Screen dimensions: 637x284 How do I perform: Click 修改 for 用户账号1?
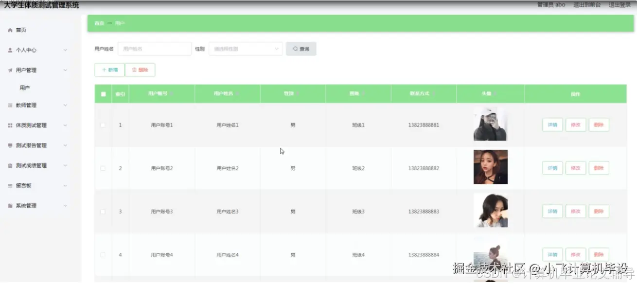coord(576,125)
